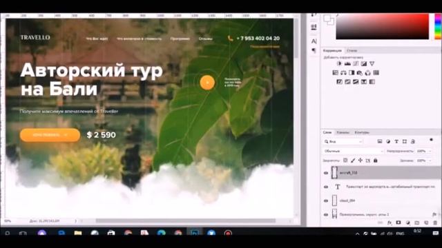442x248 pixels.
Task: Select the Layers tab
Action: 327,132
